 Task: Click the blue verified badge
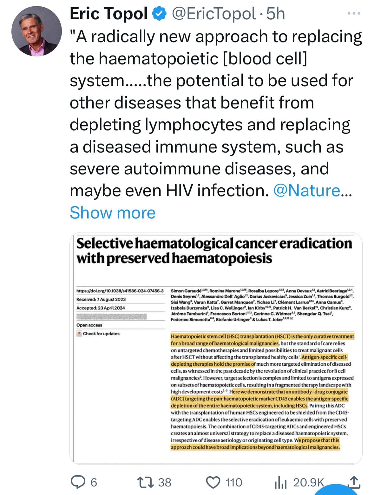click(x=159, y=14)
